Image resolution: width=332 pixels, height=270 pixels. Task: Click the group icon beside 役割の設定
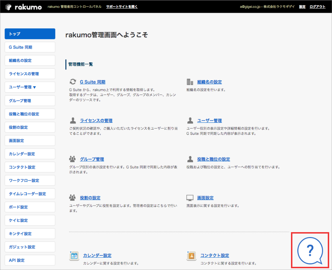[72, 197]
